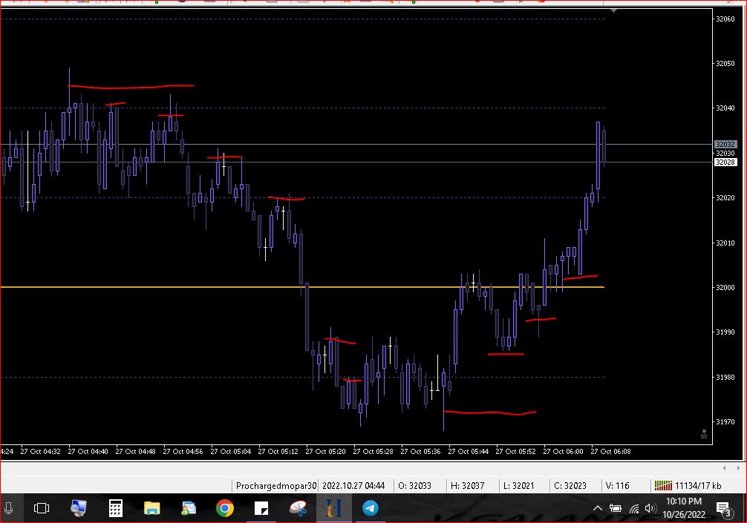Open the computer monitor icon on taskbar

pos(79,508)
